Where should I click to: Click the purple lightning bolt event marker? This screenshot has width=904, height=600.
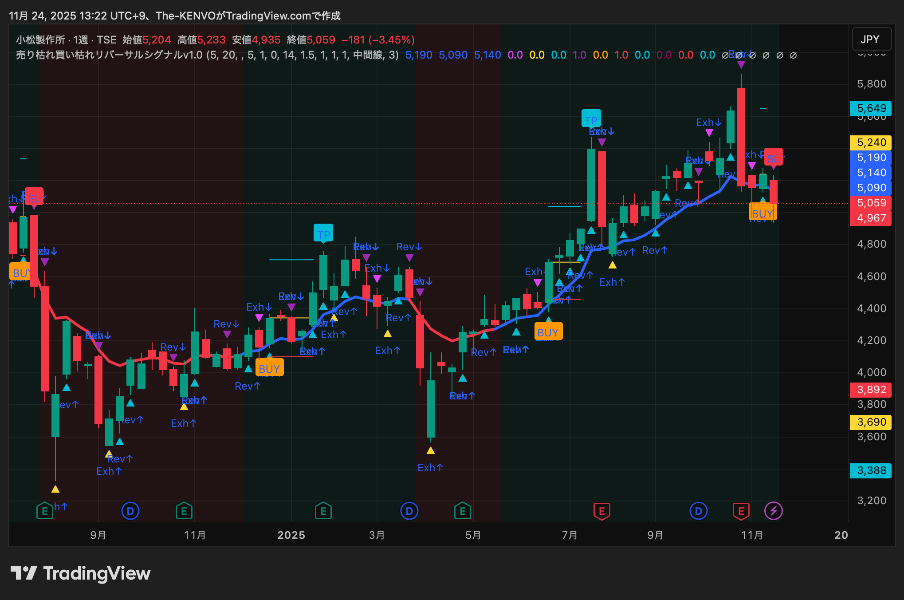click(773, 511)
